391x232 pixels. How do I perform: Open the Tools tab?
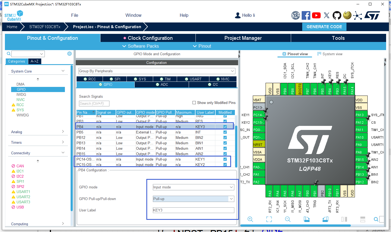[x=338, y=38]
